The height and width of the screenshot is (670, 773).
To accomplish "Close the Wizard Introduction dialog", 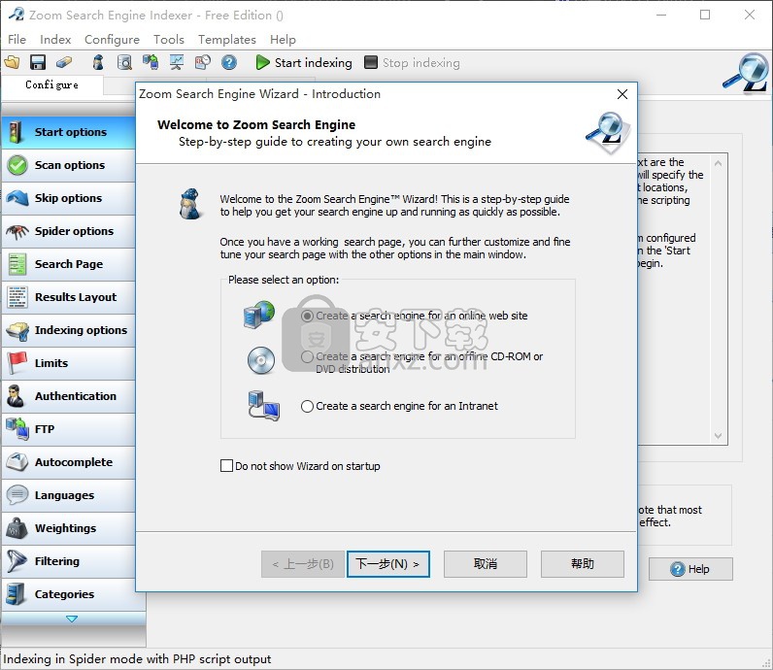I will point(622,94).
